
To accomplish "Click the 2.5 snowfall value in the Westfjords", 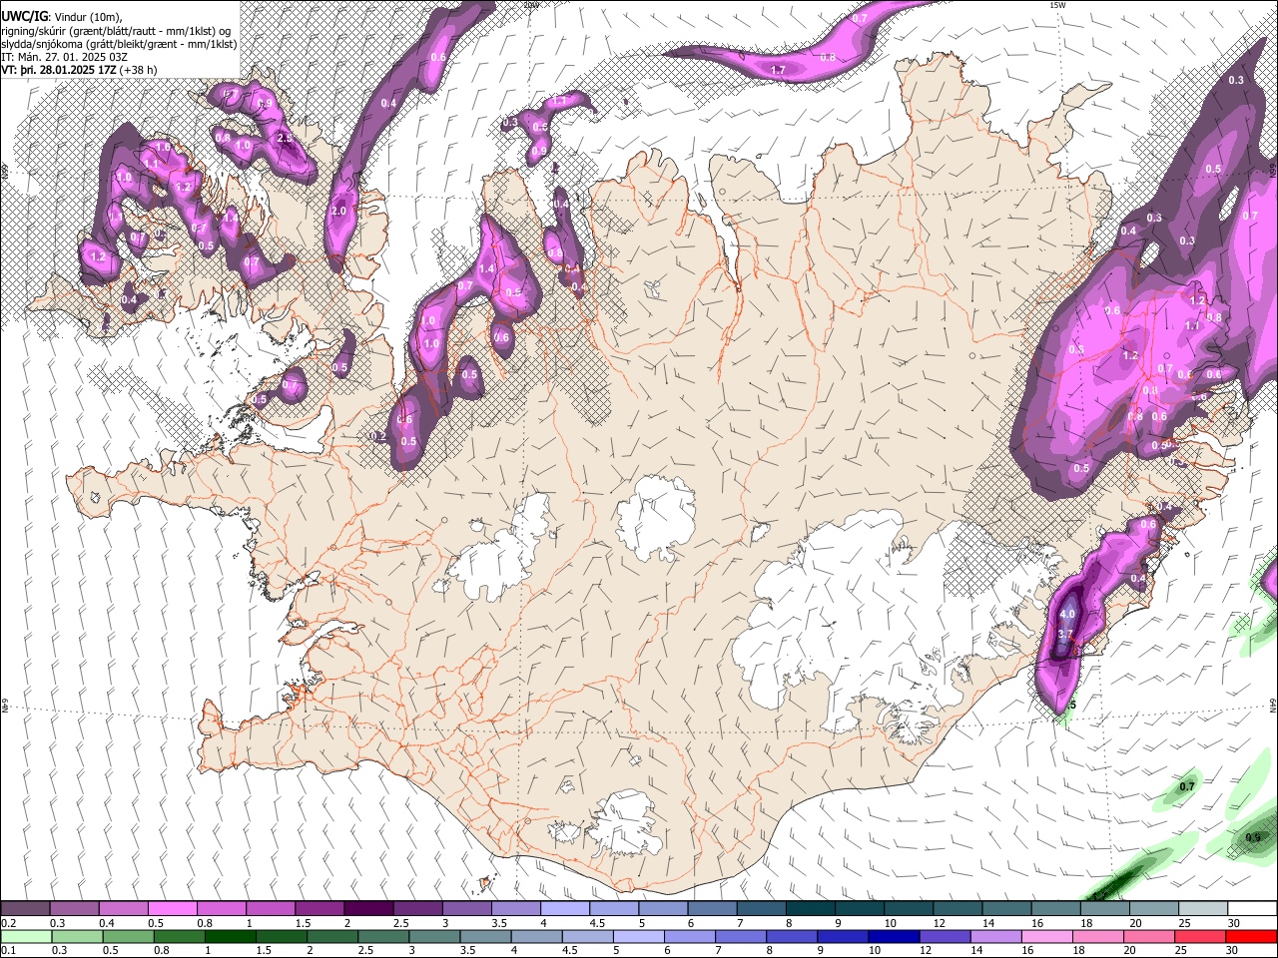I will [x=285, y=139].
